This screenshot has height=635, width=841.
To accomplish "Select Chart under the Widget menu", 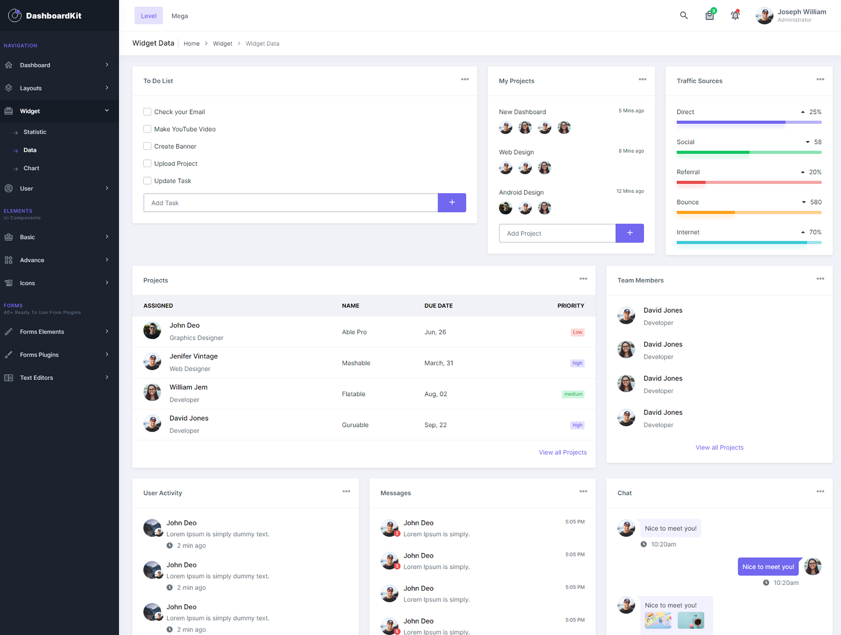I will pos(31,168).
